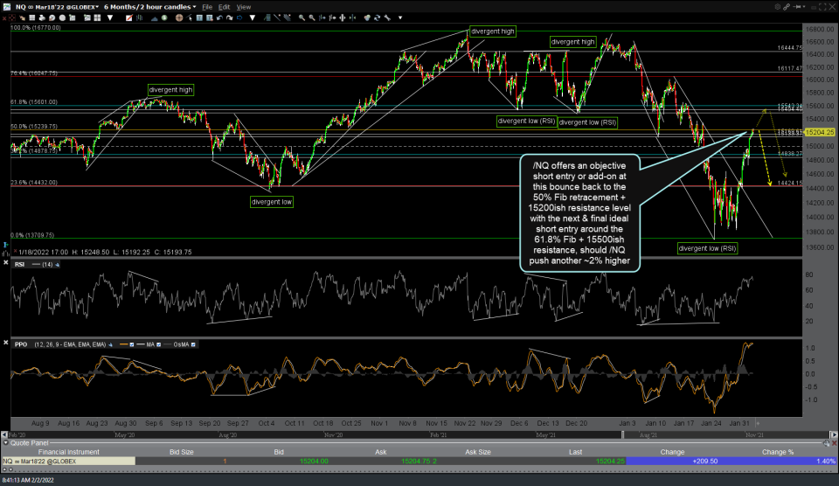Click the round crosshair target icon

coord(178,17)
